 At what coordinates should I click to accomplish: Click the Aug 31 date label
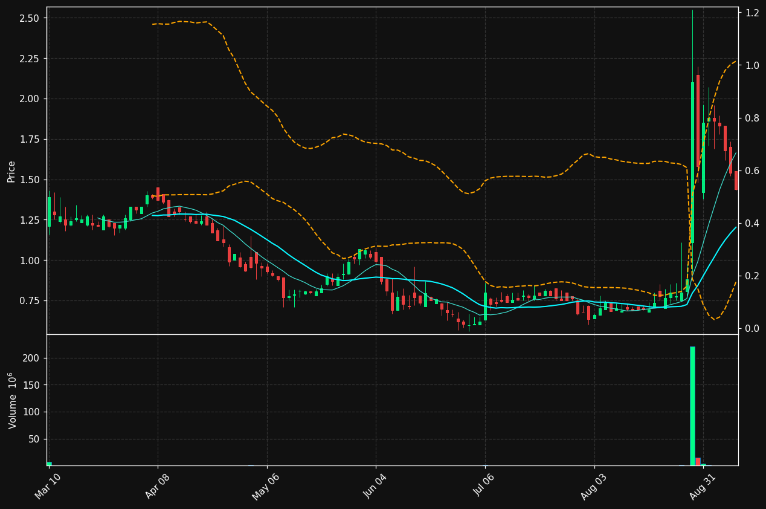tap(701, 486)
